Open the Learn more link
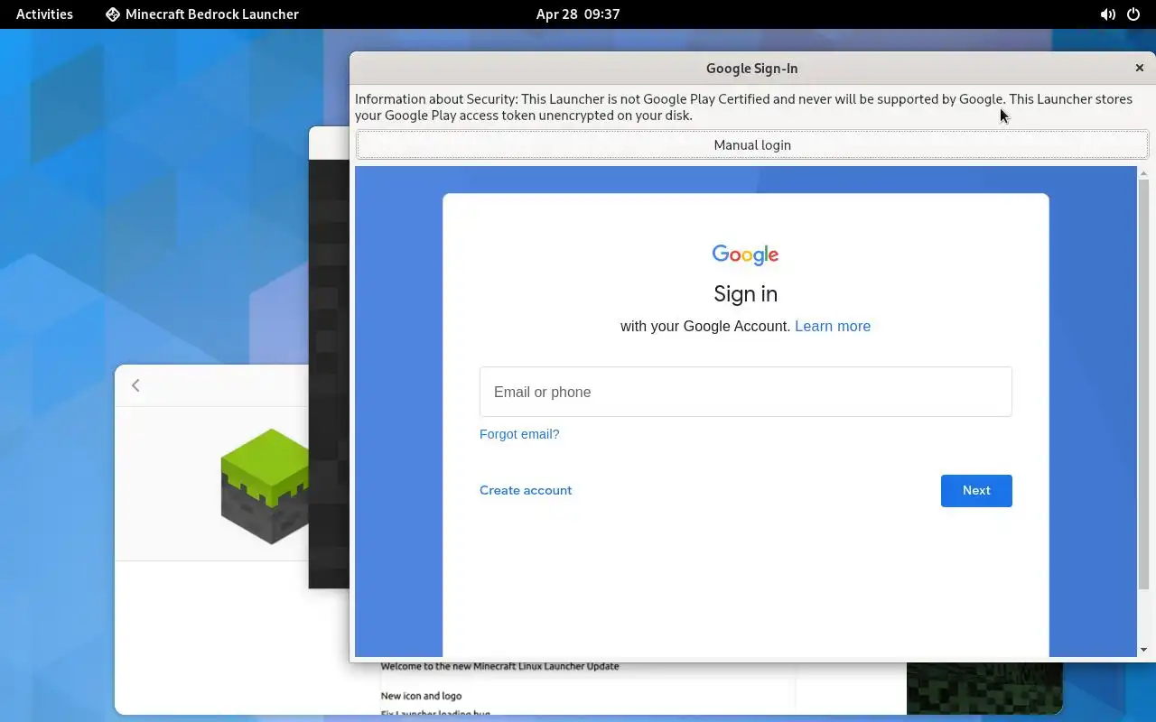The width and height of the screenshot is (1156, 722). pyautogui.click(x=833, y=326)
